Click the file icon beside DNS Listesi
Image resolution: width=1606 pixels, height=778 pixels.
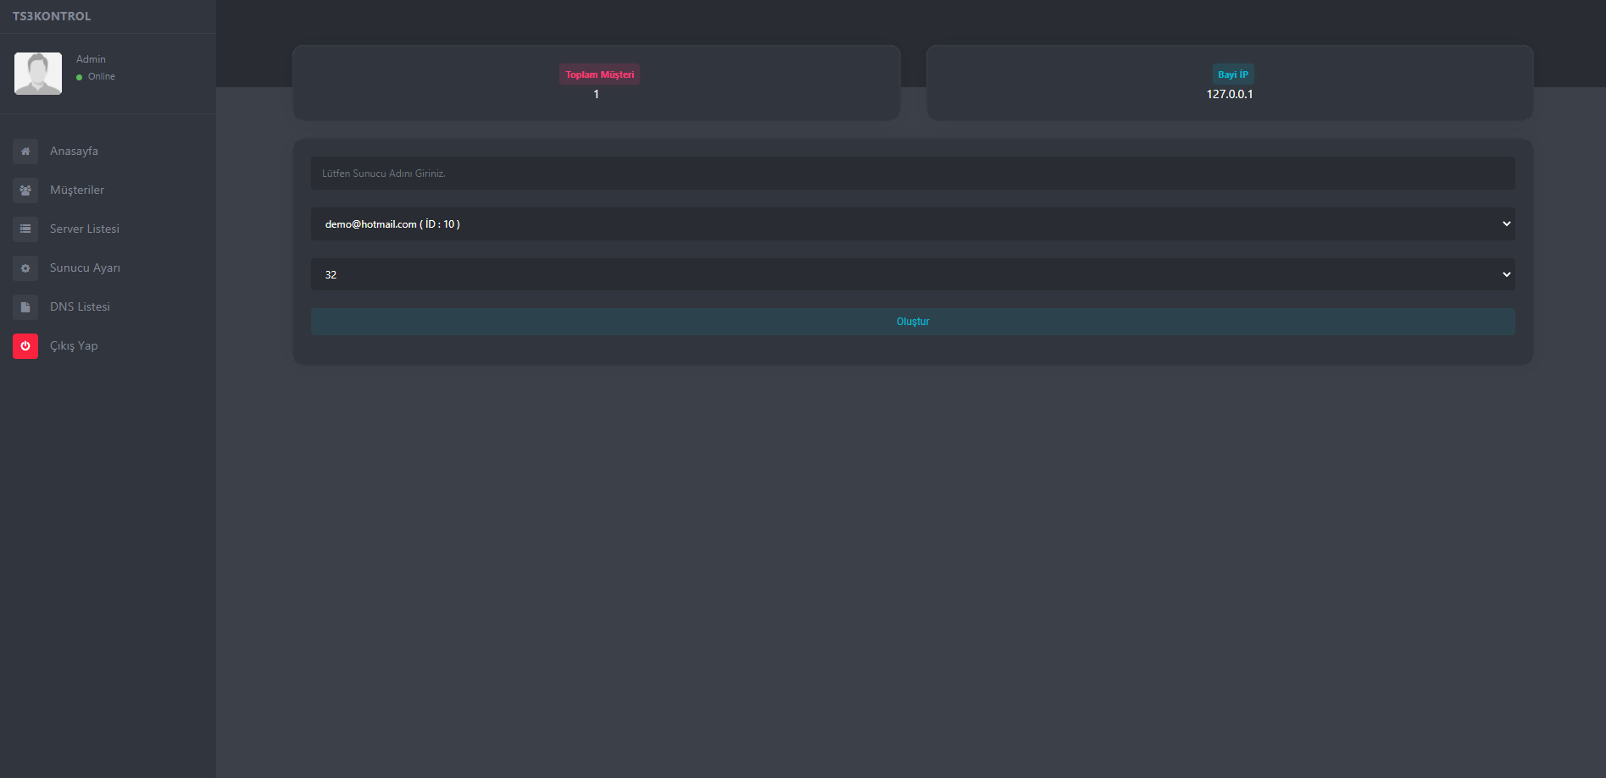pos(25,307)
